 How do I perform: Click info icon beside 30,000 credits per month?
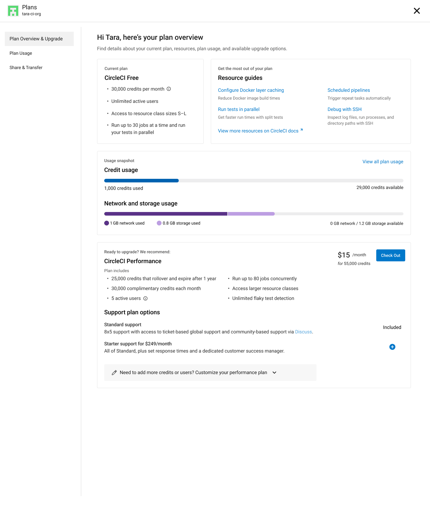click(x=169, y=89)
